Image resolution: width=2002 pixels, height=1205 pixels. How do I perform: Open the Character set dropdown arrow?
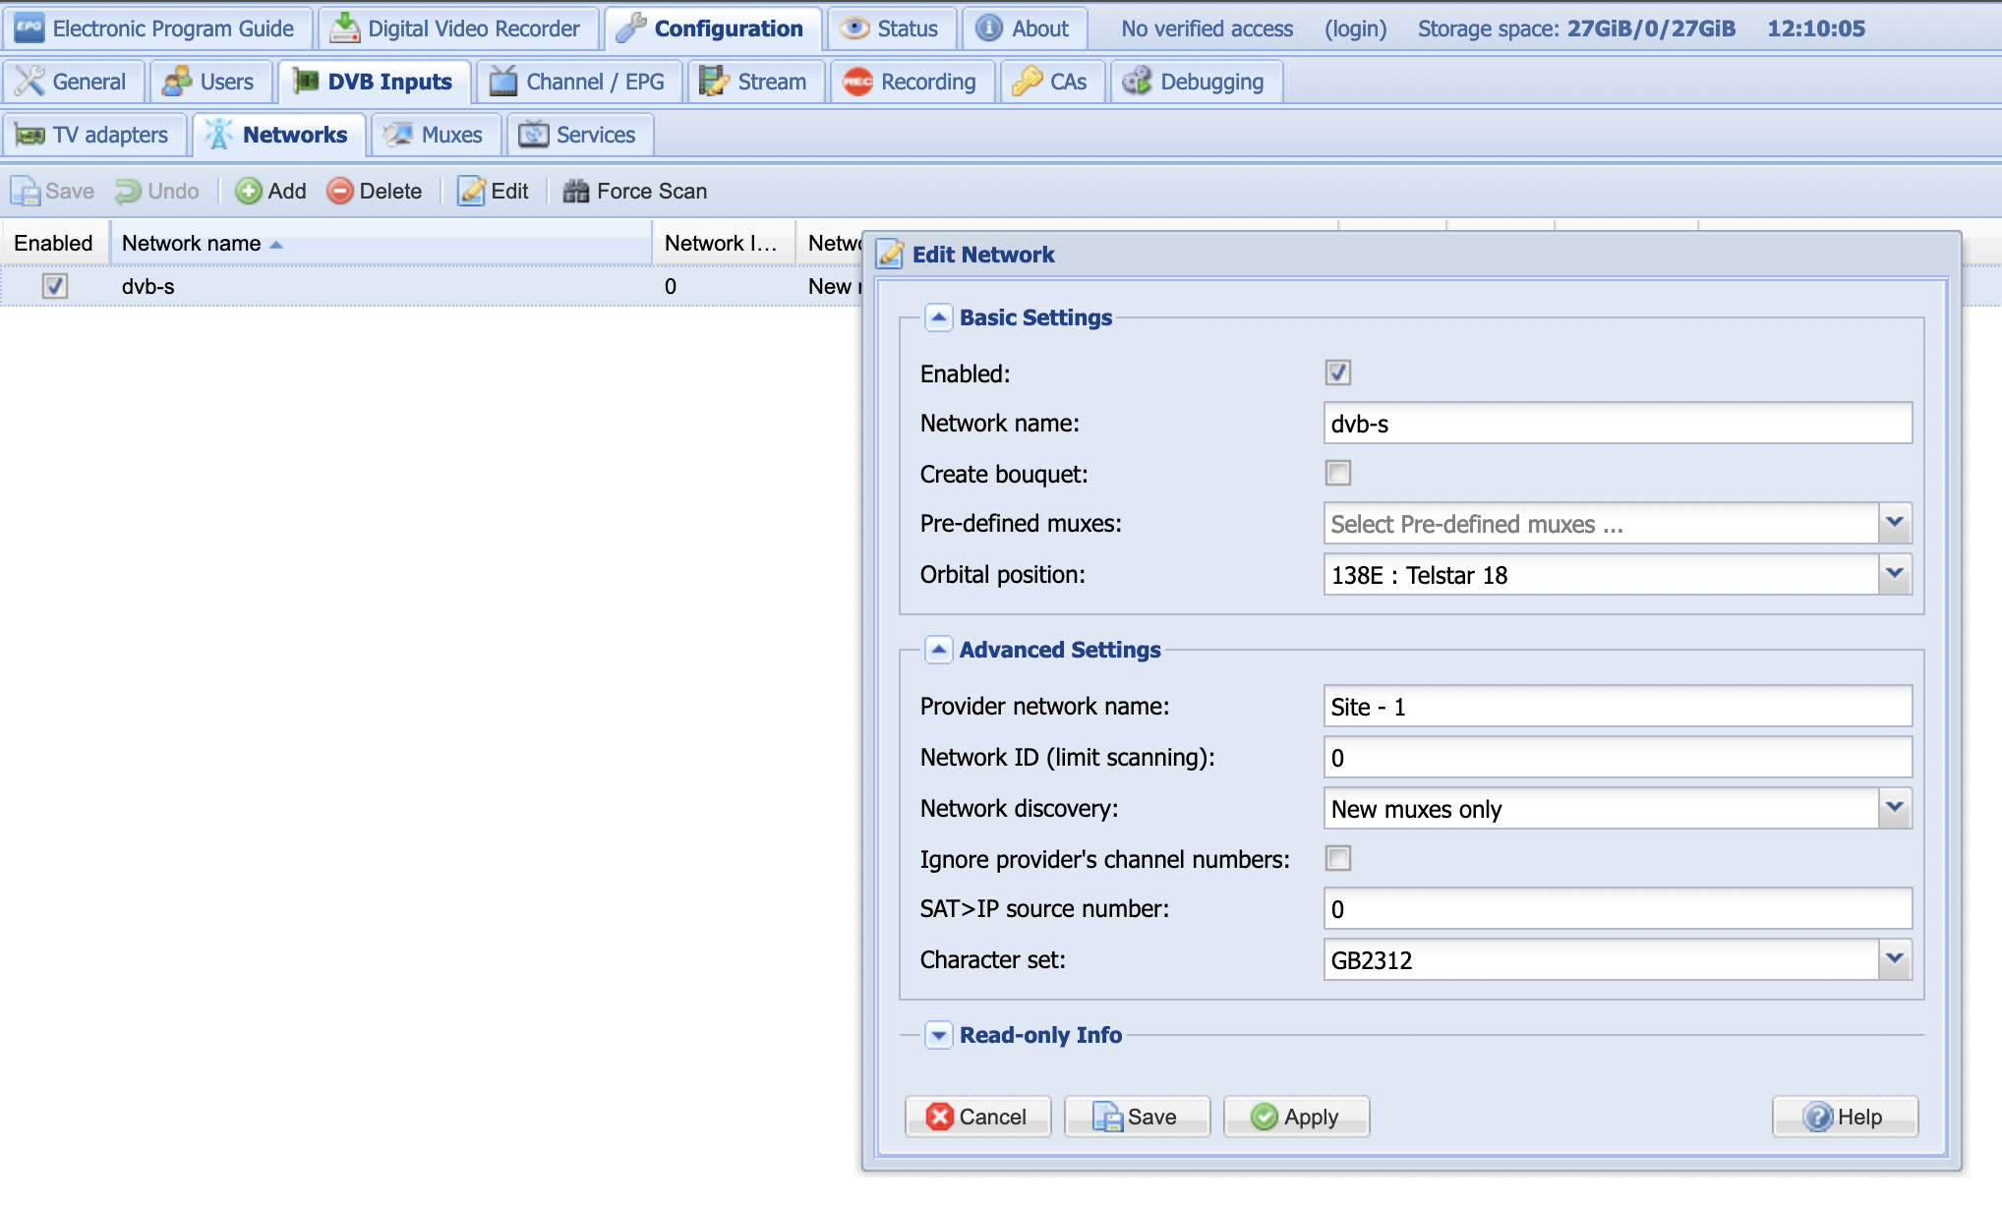point(1896,959)
